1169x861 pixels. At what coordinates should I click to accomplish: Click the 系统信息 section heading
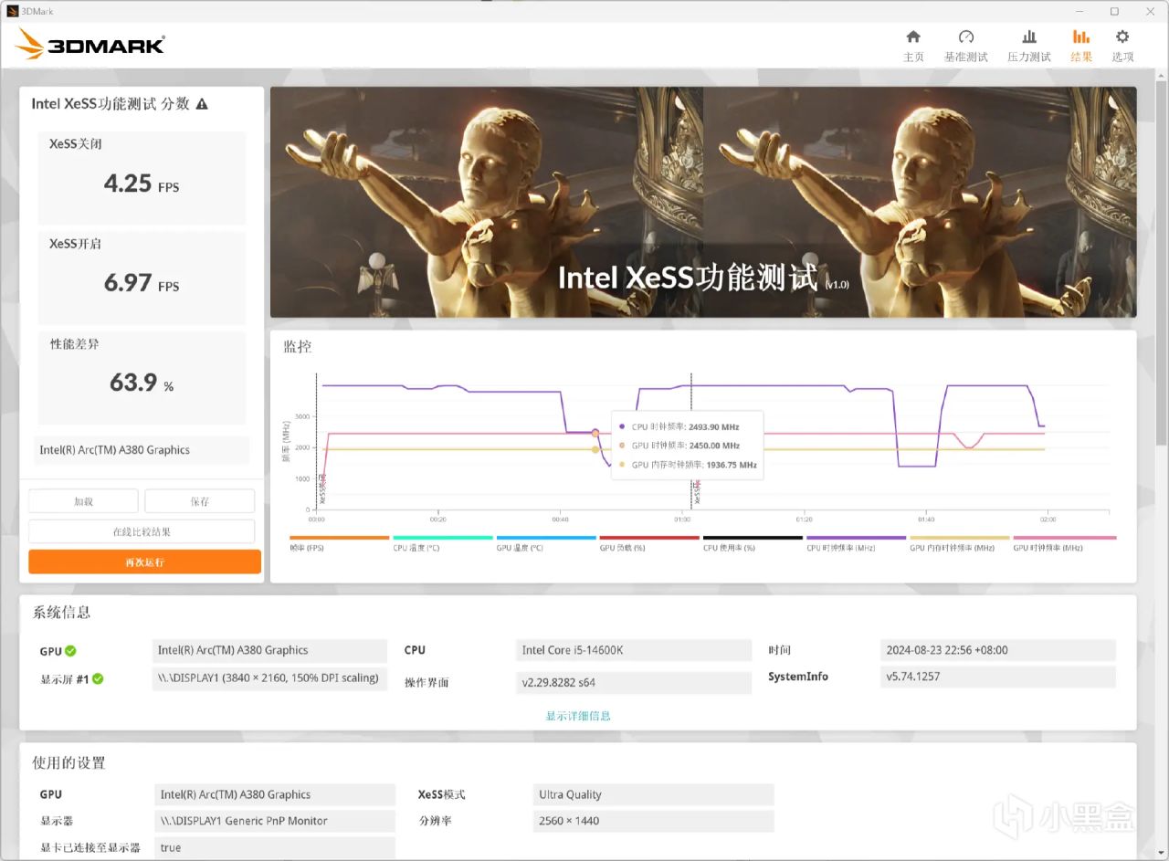click(x=61, y=613)
